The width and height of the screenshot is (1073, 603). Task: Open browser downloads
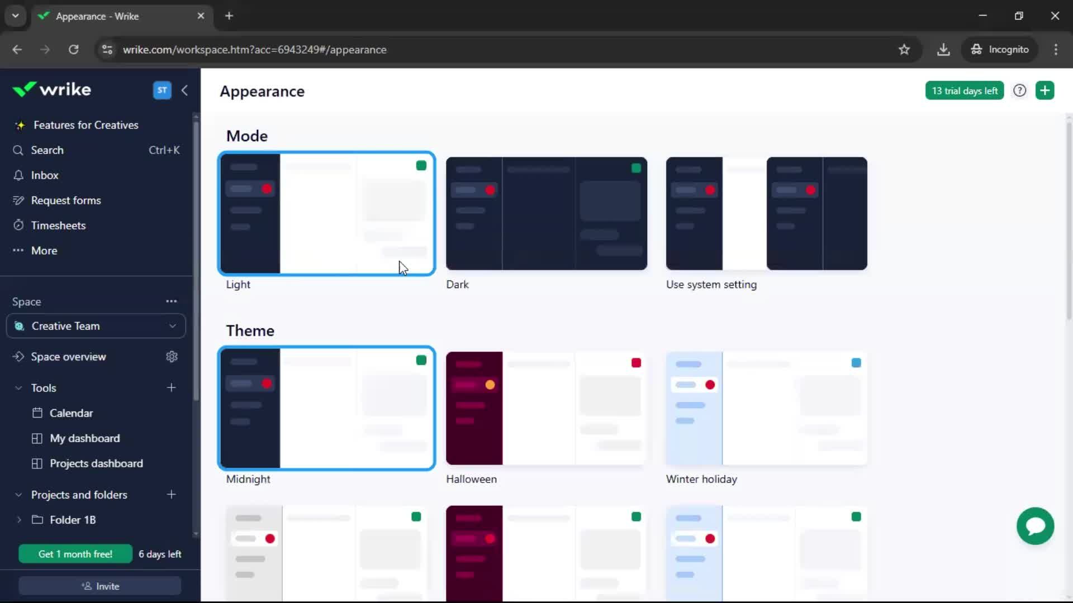point(943,50)
